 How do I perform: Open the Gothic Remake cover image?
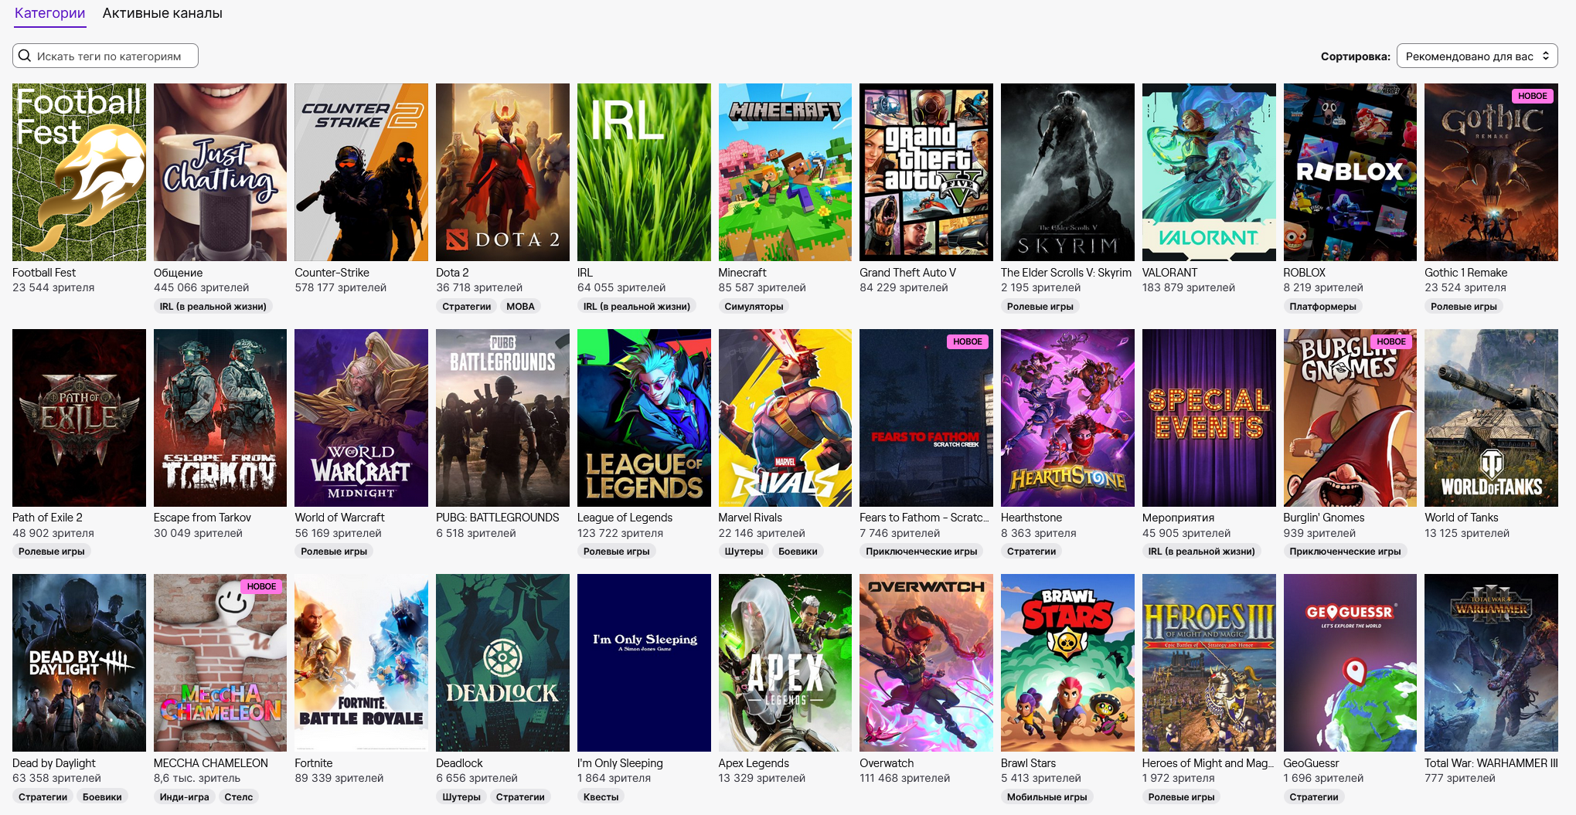pos(1491,172)
